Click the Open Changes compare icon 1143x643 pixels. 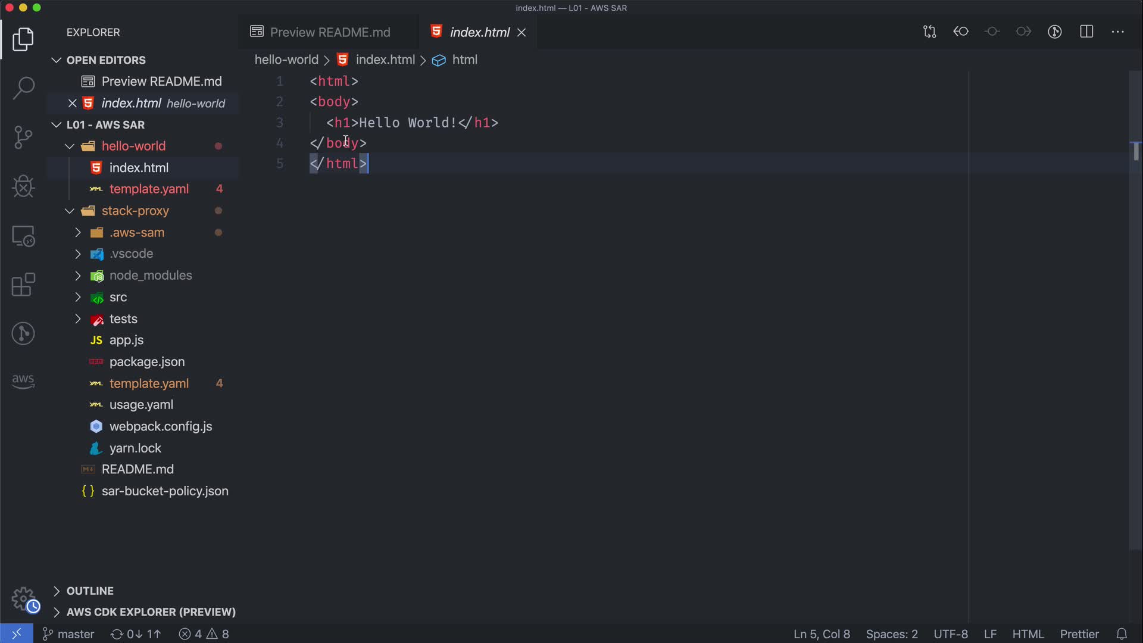click(x=929, y=32)
